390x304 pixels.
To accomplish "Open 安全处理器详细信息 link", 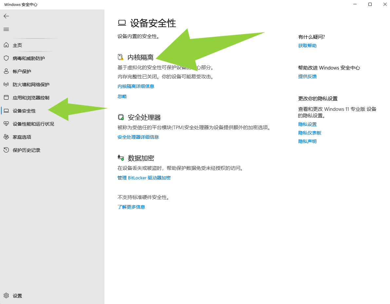I will (x=138, y=137).
